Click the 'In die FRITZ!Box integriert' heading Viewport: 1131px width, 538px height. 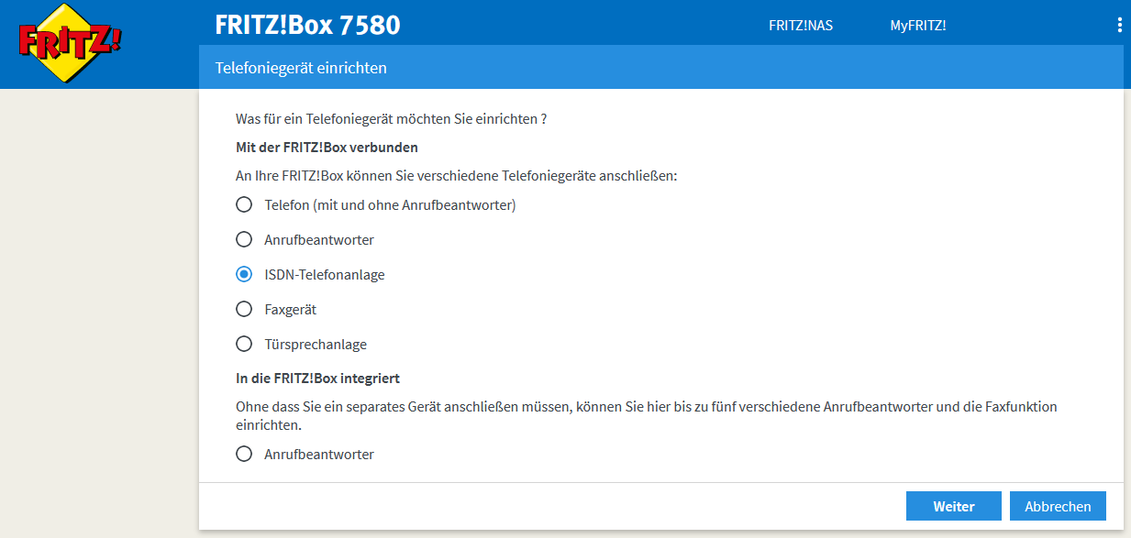click(x=317, y=378)
